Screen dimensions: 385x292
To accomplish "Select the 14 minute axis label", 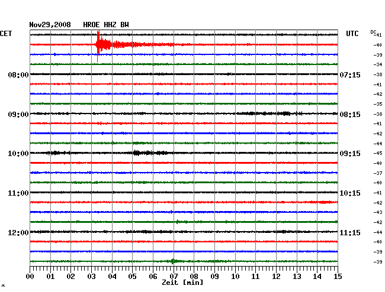I will [x=317, y=276].
